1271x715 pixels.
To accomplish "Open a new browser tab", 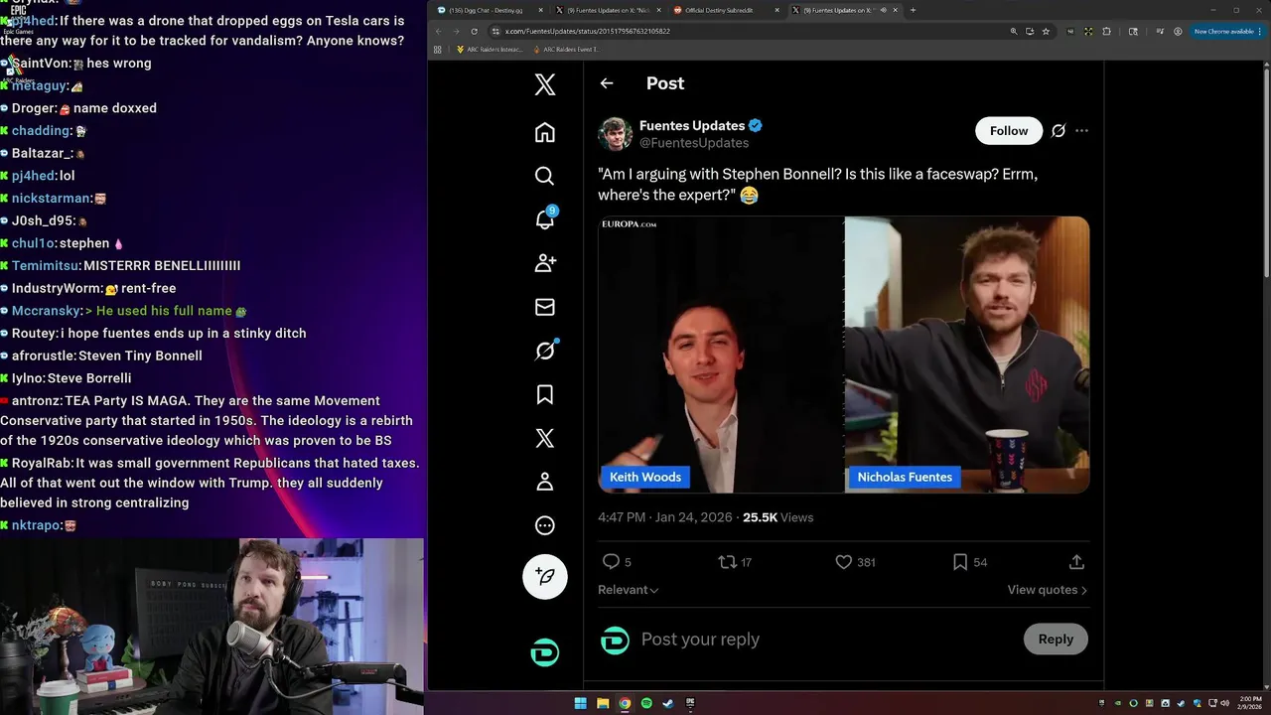I will point(913,10).
